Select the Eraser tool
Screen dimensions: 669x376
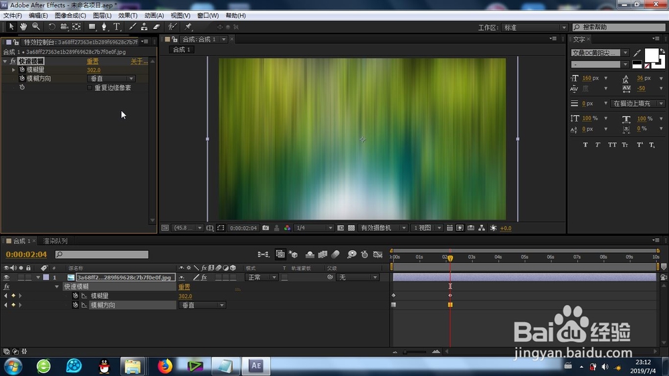coord(157,27)
